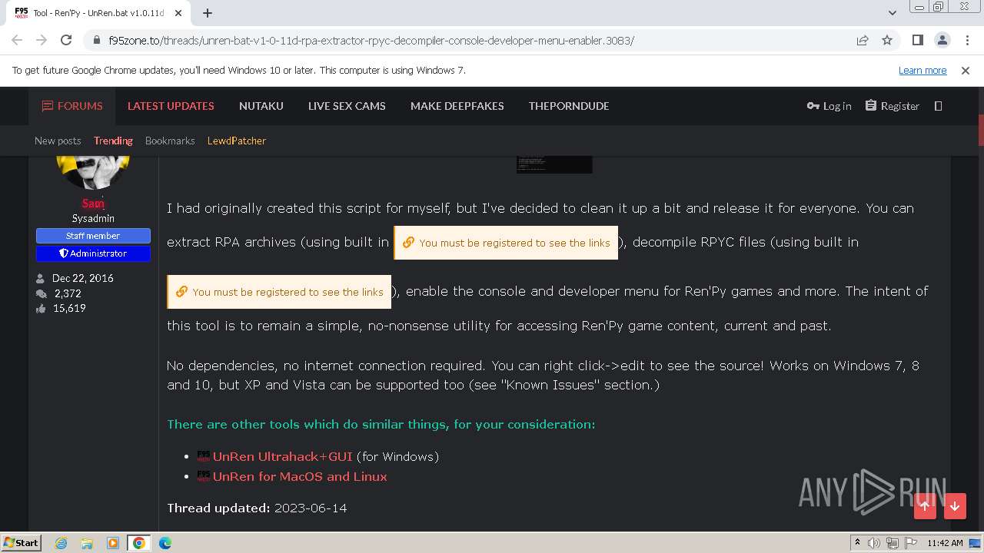Click the share page icon
984x553 pixels.
click(x=863, y=41)
